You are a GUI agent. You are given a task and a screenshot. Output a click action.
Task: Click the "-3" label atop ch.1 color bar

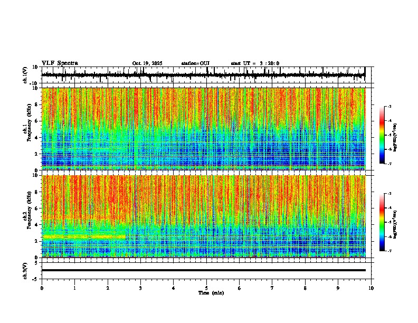click(x=389, y=106)
